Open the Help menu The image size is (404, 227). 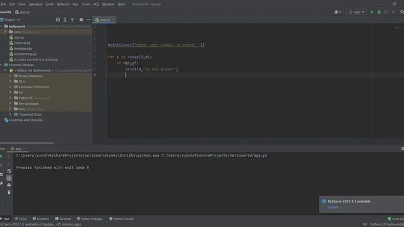tap(121, 4)
